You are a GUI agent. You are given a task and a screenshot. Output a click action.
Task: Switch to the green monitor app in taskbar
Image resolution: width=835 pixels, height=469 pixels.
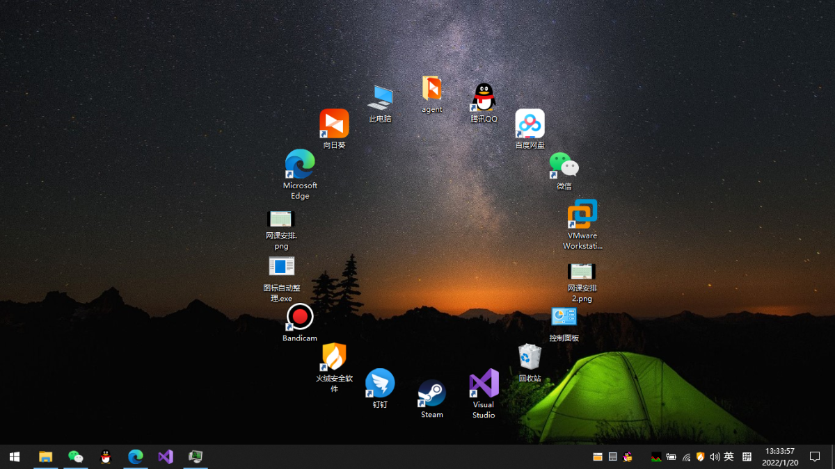tap(196, 456)
